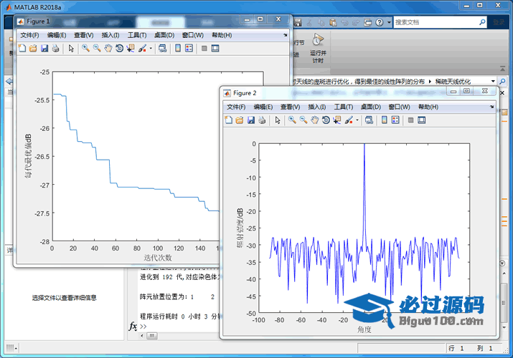Image resolution: width=513 pixels, height=358 pixels.
Task: Click the Switch Windows icon in MATLAB toolbar
Action: (x=368, y=22)
